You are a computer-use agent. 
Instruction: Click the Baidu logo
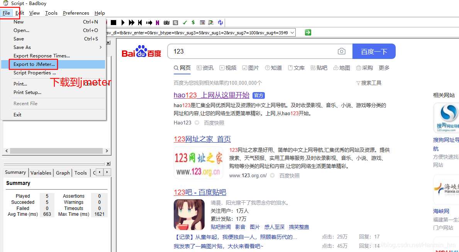141,52
